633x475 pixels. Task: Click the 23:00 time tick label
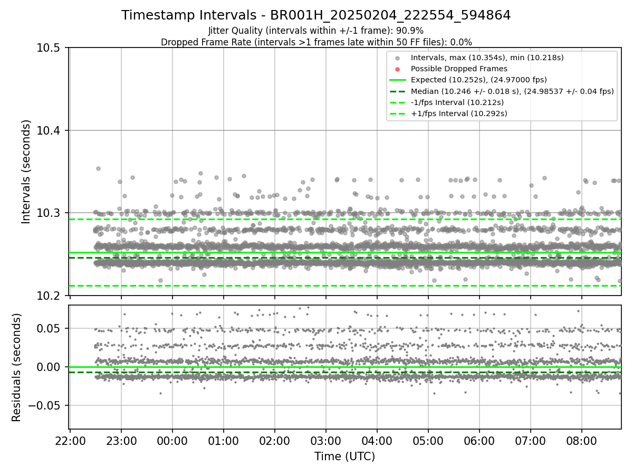click(x=121, y=440)
